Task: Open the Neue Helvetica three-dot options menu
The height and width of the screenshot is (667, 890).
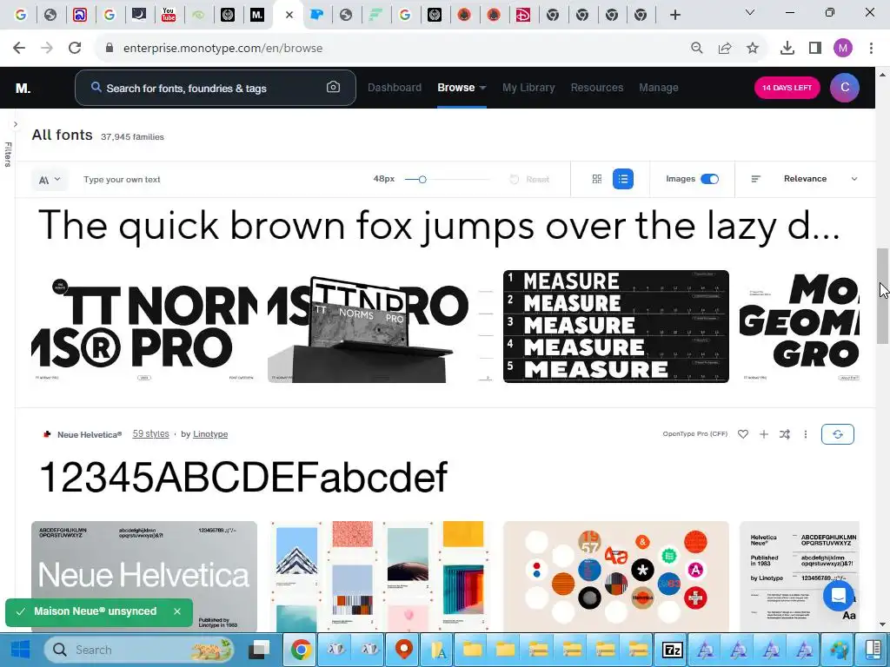Action: 806,434
